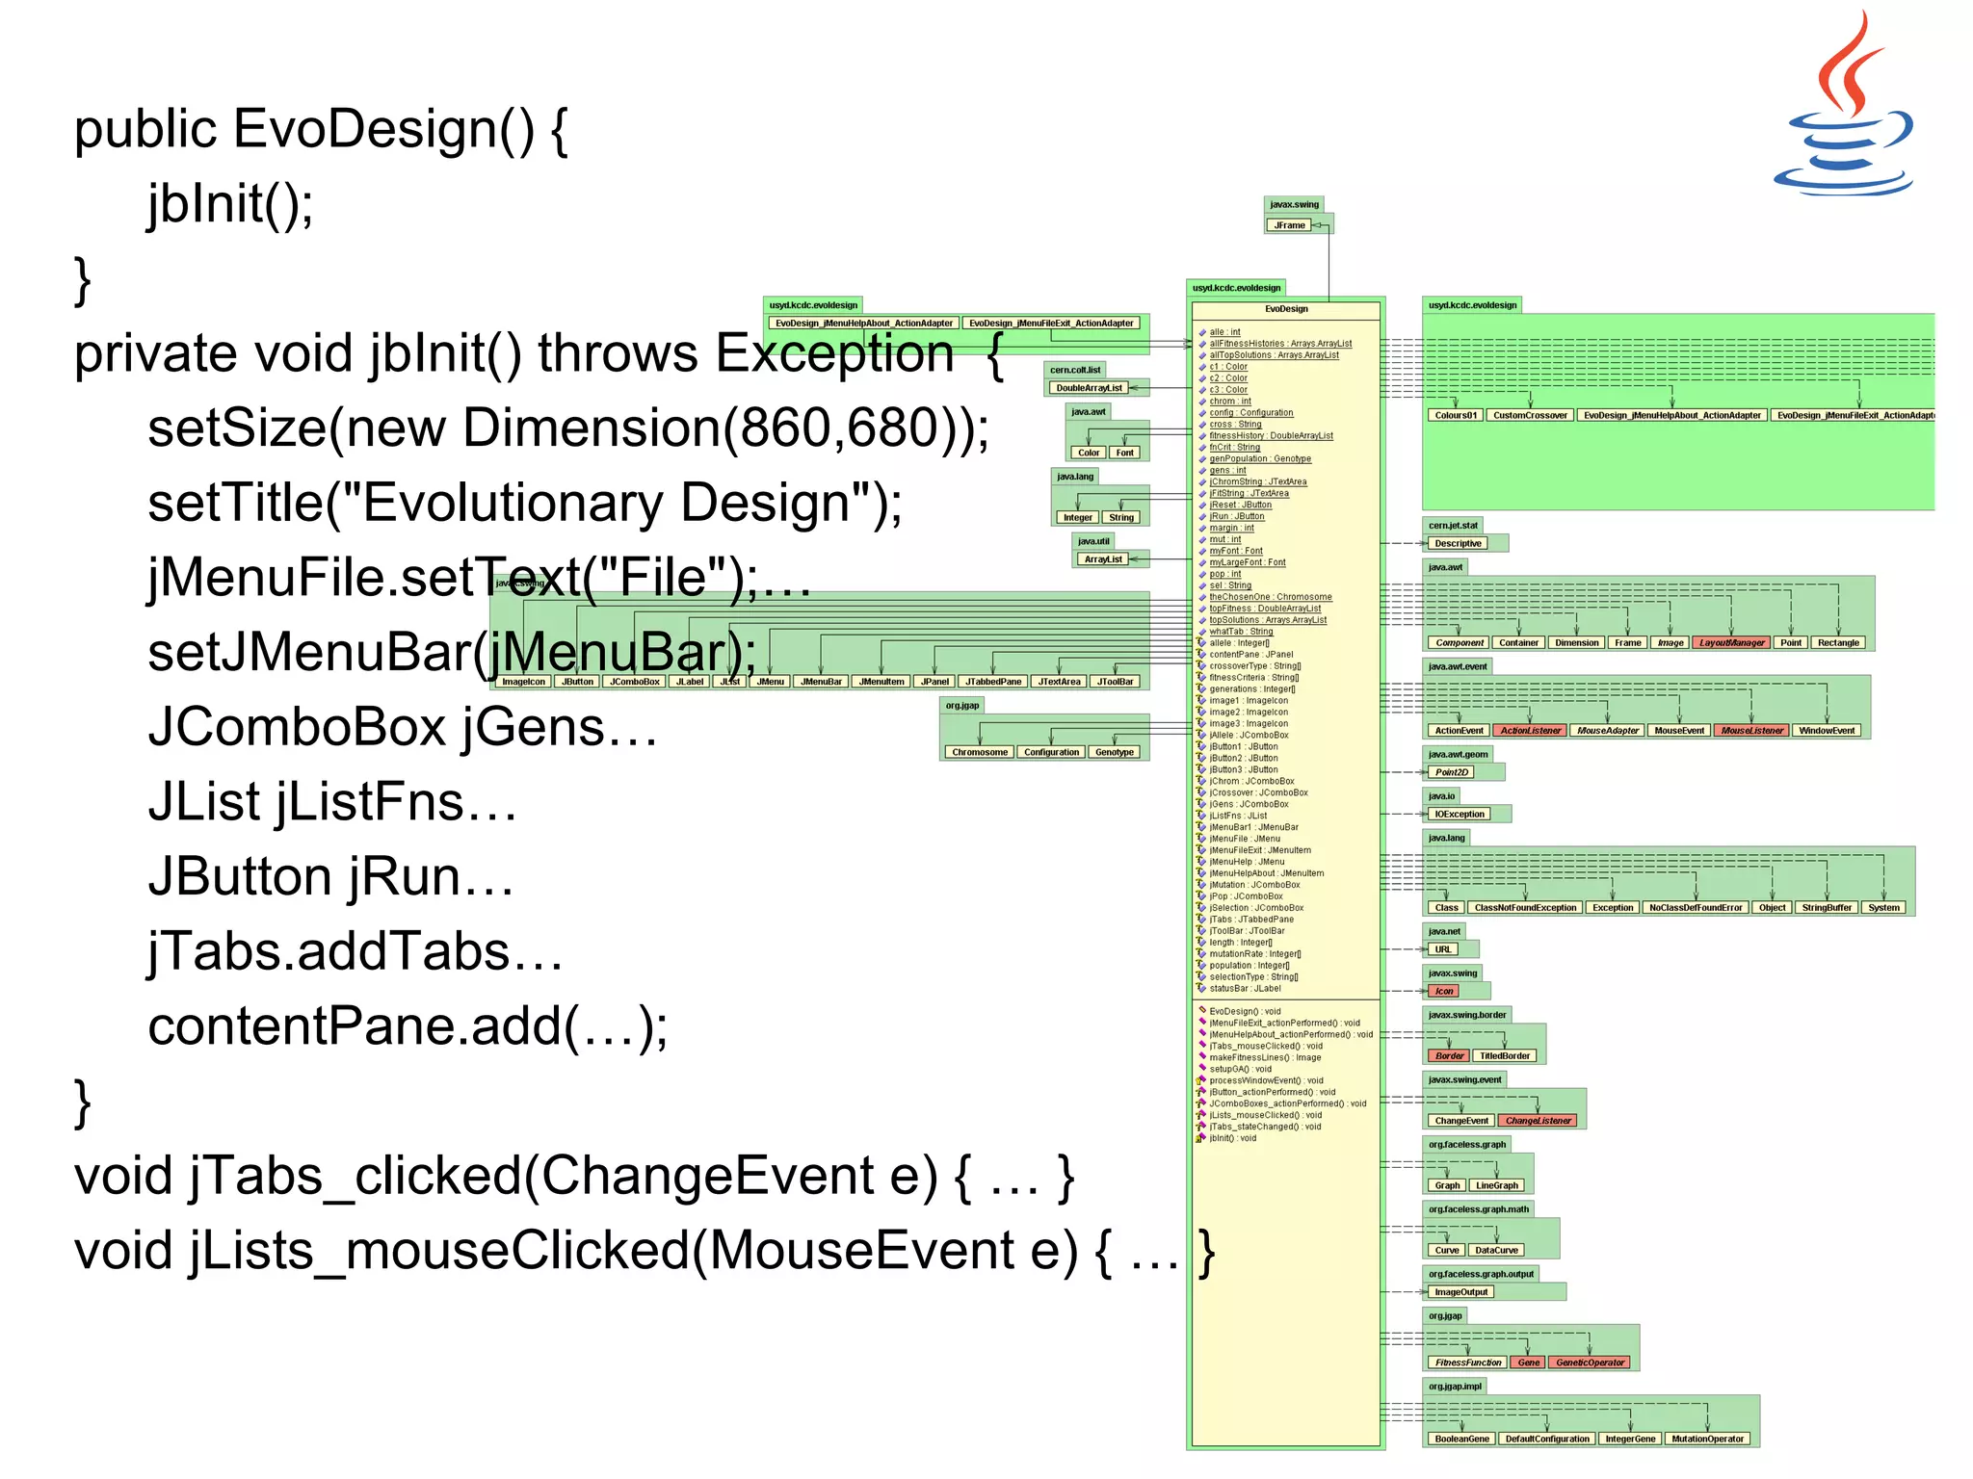1973x1479 pixels.
Task: Select the Rectangle class box
Action: pyautogui.click(x=1838, y=643)
